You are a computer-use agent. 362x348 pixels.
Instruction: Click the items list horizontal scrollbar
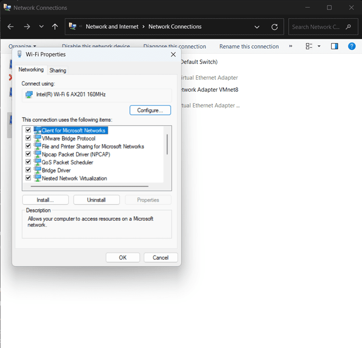pos(90,186)
